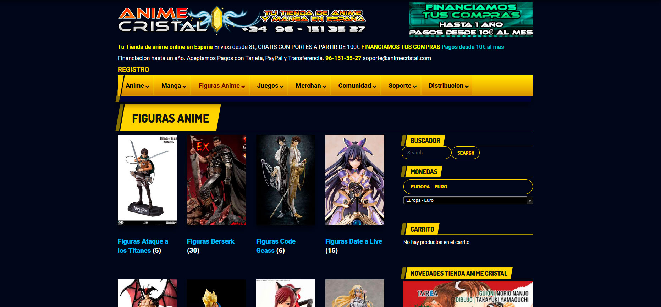Open Figuras Ataque a los Titanes link
Viewport: 661px width, 307px height.
click(x=143, y=246)
